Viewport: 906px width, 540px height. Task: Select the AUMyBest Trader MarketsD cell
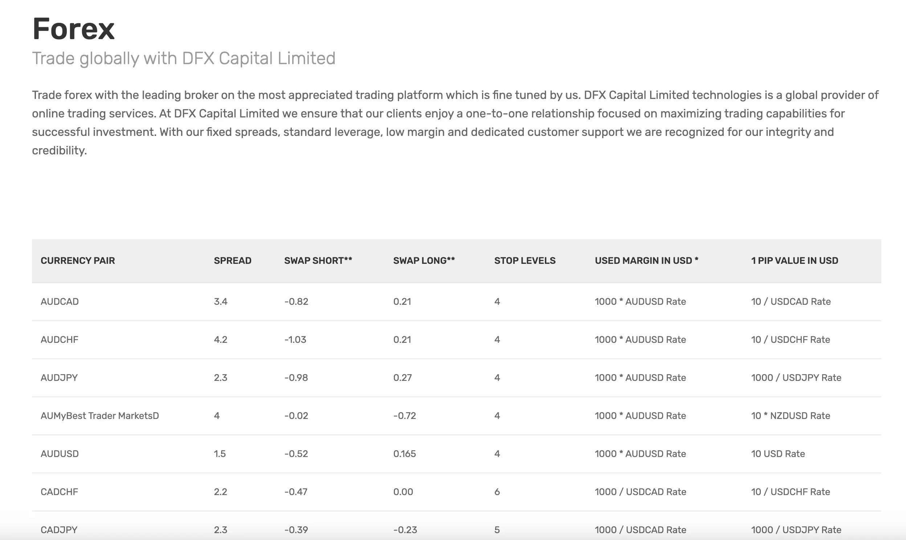(x=99, y=416)
